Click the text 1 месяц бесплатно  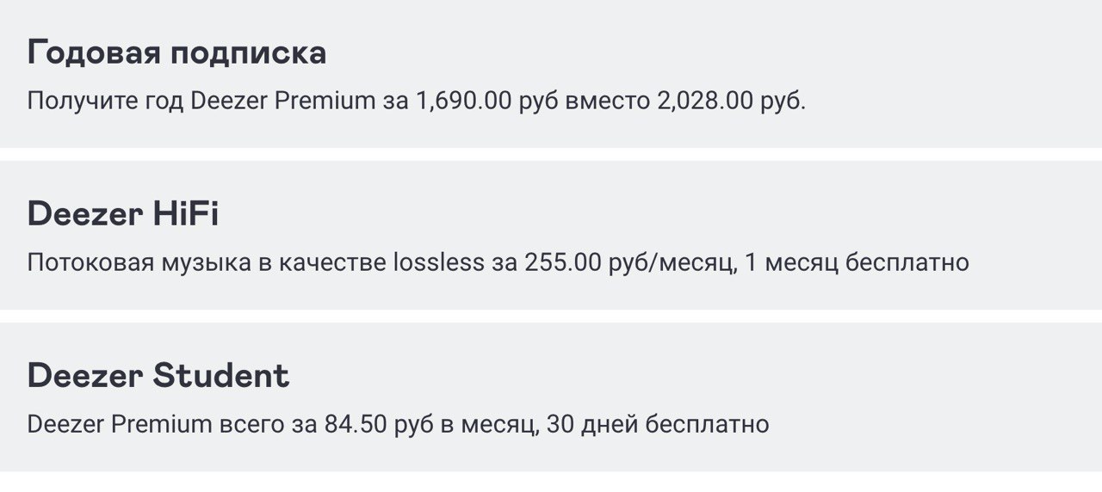point(857,262)
